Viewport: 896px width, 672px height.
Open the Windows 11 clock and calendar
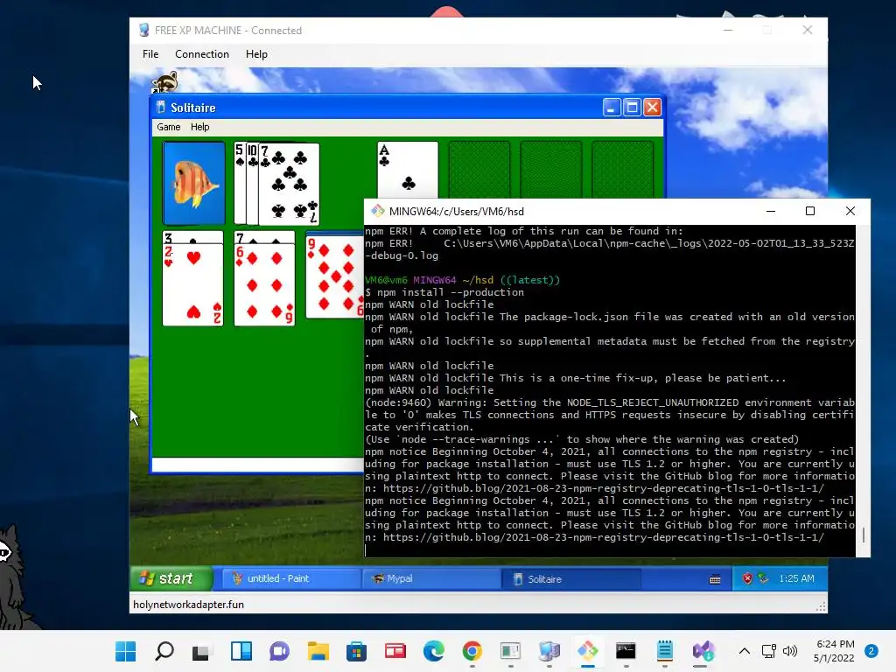[834, 651]
